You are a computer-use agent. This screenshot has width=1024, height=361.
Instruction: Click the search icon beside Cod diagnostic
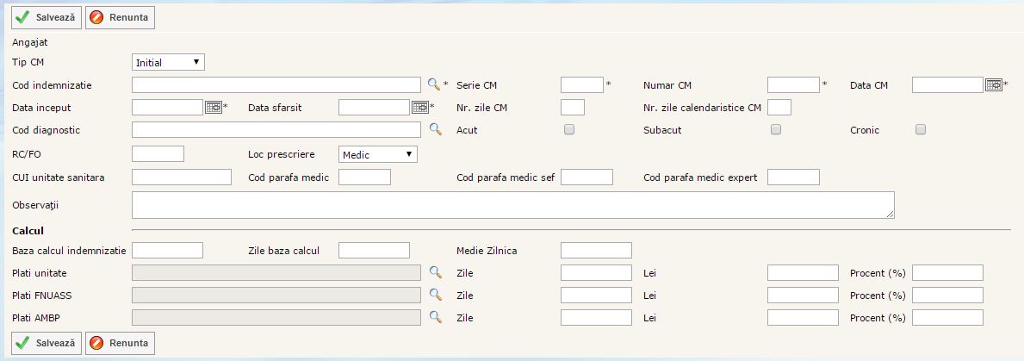pos(435,129)
